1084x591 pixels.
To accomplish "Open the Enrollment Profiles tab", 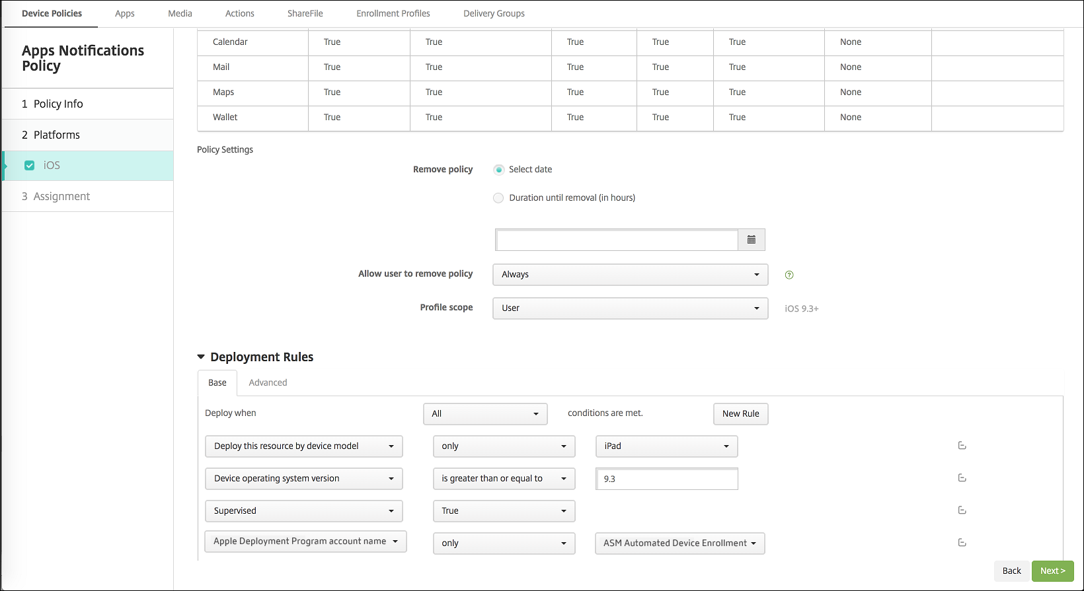I will tap(393, 14).
